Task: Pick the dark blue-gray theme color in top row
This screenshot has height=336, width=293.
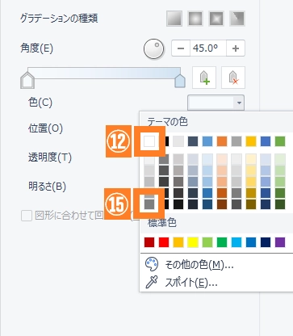Action: click(x=193, y=141)
